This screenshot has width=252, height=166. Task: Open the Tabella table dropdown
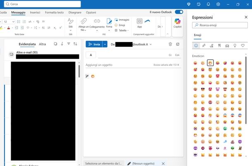[121, 31]
